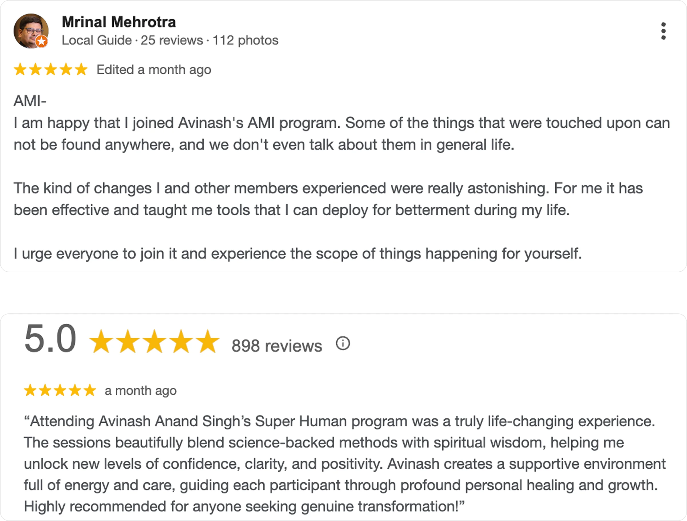
Task: Click the reviewer name Mrinal Mehrotra
Action: pos(119,22)
